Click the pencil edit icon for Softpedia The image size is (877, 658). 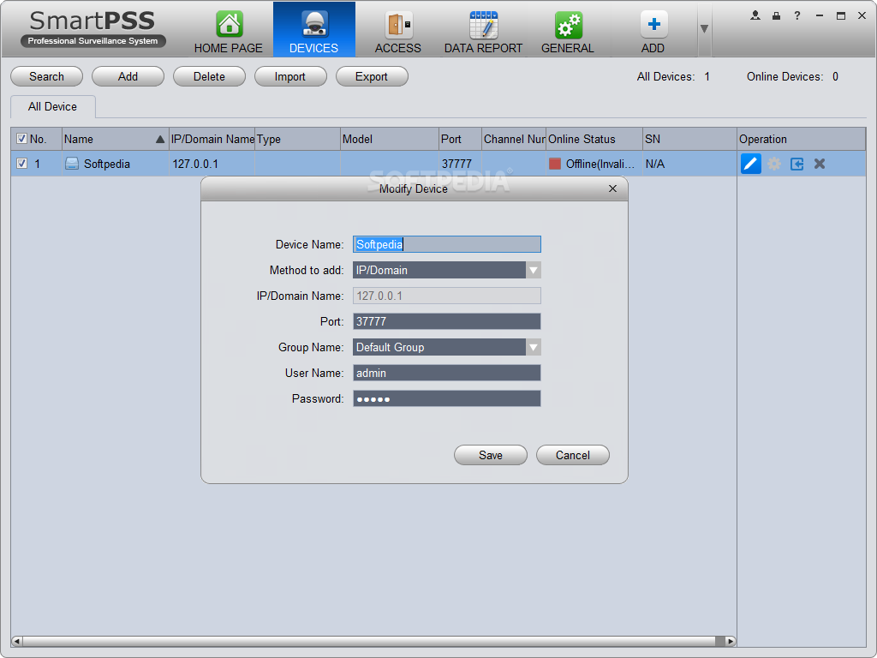[x=750, y=164]
